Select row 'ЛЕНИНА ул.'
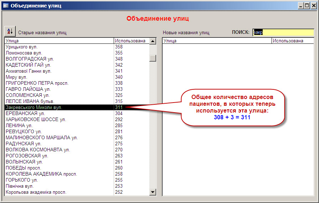The width and height of the screenshot is (319, 203). [77, 125]
